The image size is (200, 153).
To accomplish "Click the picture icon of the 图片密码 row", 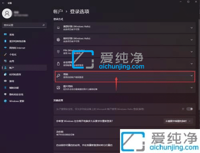I will pyautogui.click(x=58, y=88).
